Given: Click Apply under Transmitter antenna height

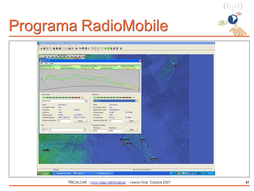Looking at the screenshot, I should [80, 121].
